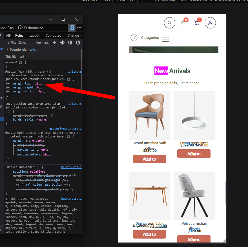This screenshot has height=247, width=248.
Task: Open the Categories hamburger menu
Action: click(x=165, y=39)
